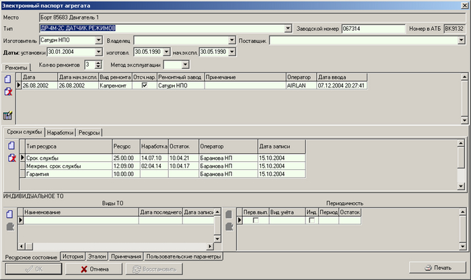Click resource value 25.00.00 cell
The width and height of the screenshot is (471, 280).
coord(126,158)
